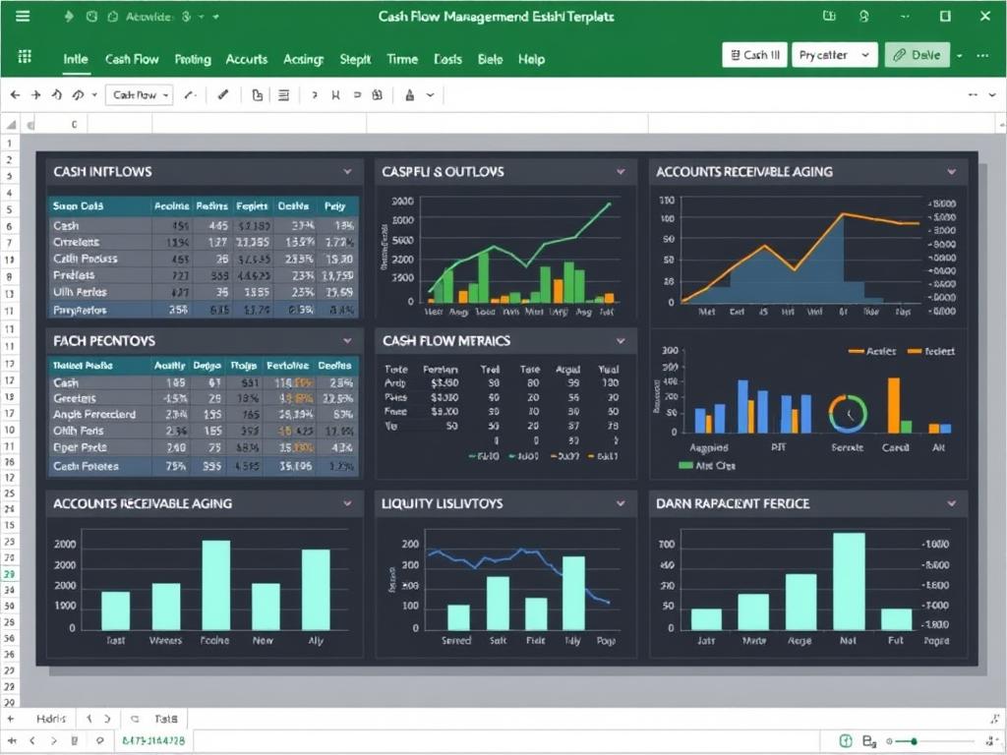Select the paintbrush formatting icon in the toolbar
1007x755 pixels.
(223, 94)
